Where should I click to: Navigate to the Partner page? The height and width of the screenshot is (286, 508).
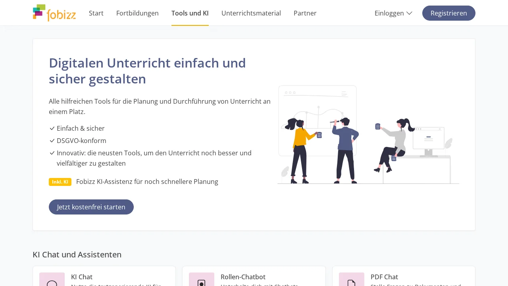pos(305,13)
